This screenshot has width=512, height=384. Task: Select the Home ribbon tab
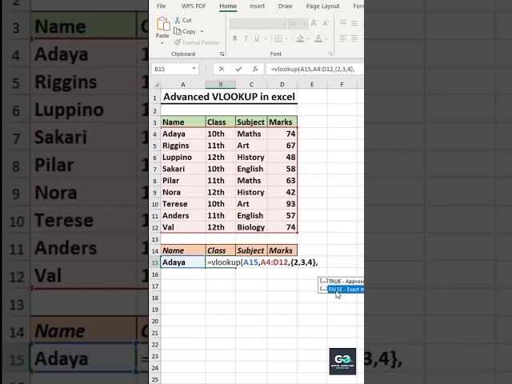pos(228,6)
